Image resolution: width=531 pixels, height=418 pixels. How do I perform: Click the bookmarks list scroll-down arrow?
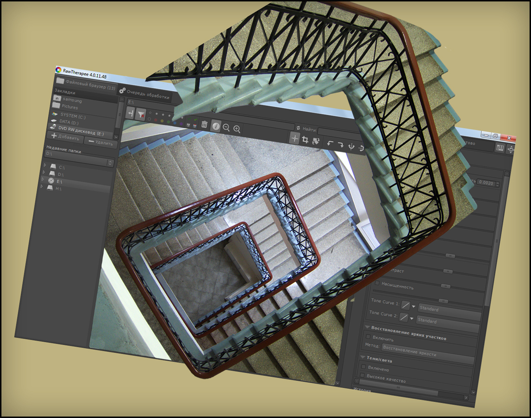[116, 137]
